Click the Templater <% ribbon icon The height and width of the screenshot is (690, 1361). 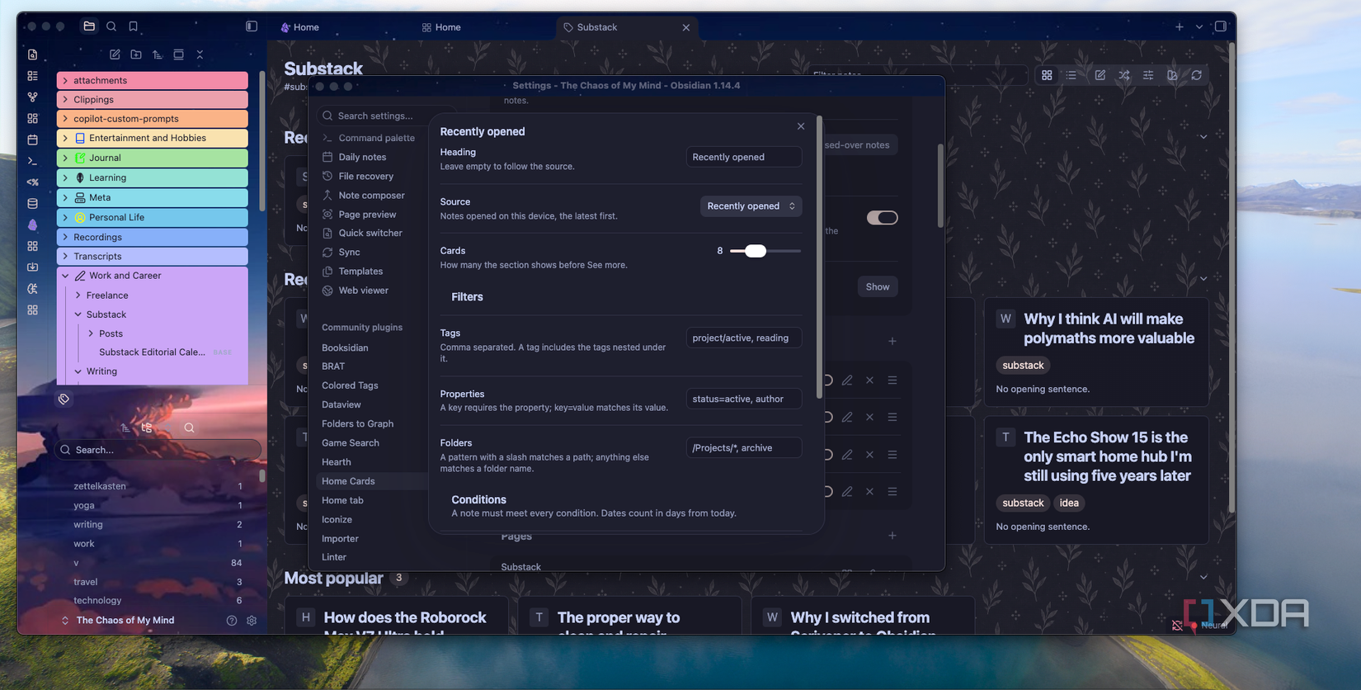click(32, 182)
